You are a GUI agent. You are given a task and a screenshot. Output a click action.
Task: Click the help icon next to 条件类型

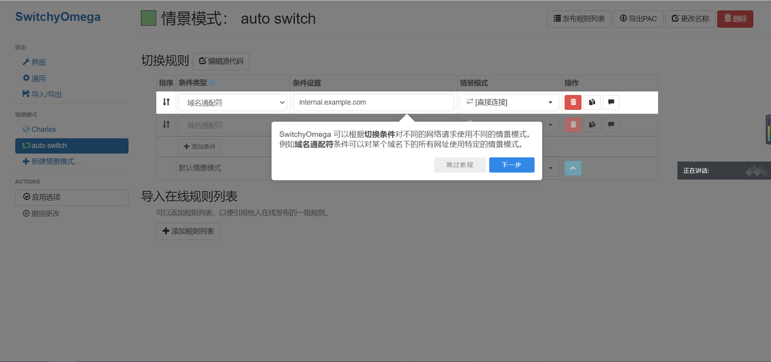click(x=212, y=83)
